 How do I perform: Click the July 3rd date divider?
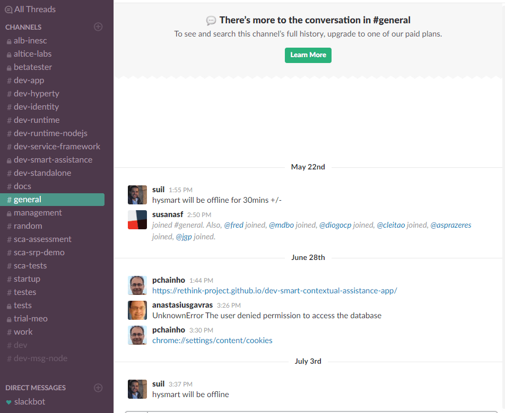308,361
